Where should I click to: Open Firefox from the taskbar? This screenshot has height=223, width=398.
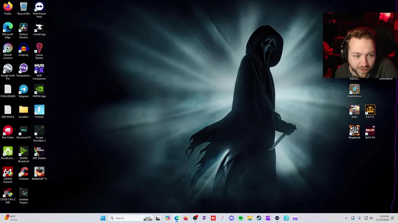[x=186, y=218]
